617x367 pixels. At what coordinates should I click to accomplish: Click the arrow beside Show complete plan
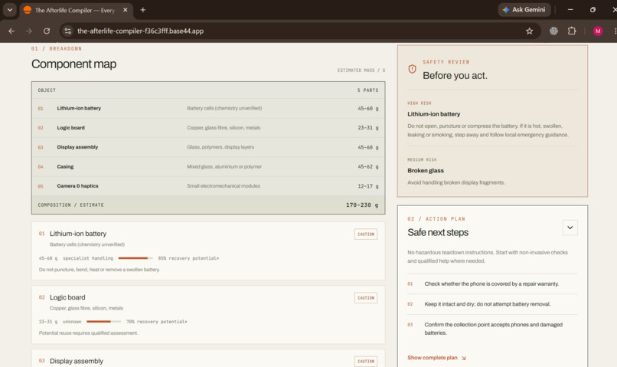[x=464, y=358]
